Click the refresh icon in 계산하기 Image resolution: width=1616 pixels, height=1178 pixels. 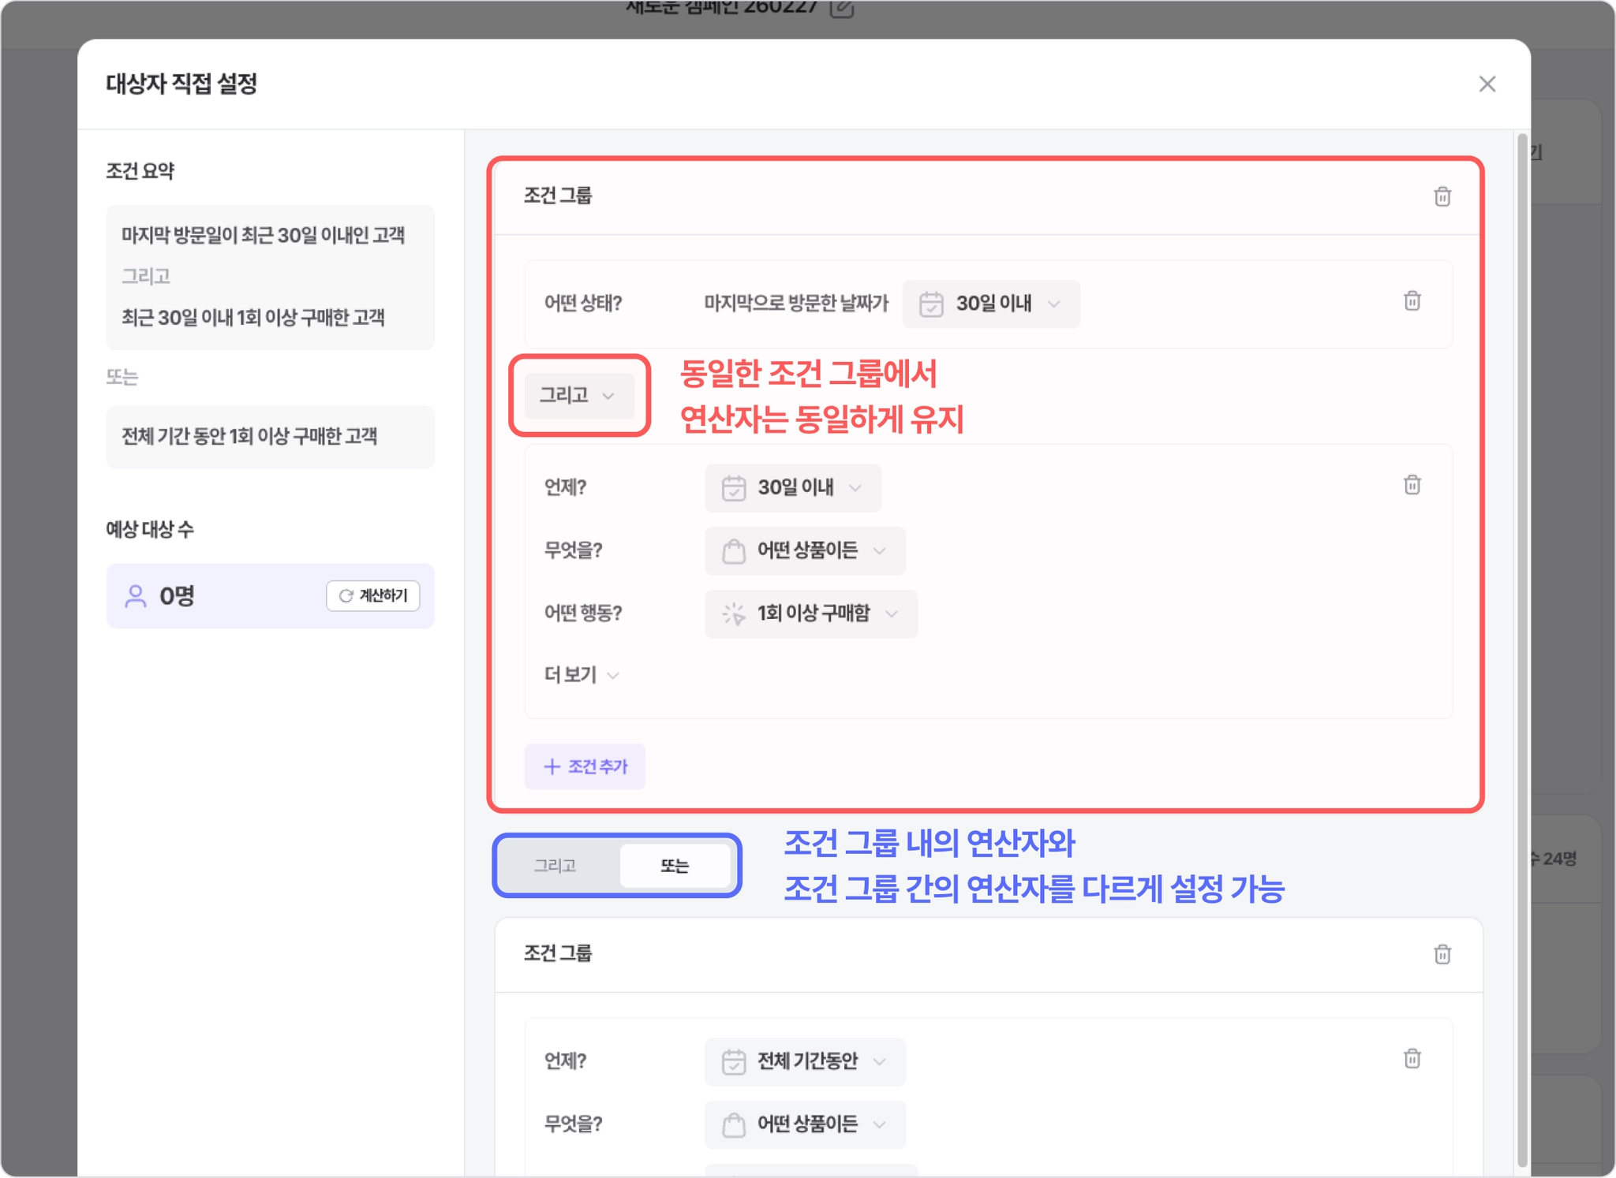(346, 595)
